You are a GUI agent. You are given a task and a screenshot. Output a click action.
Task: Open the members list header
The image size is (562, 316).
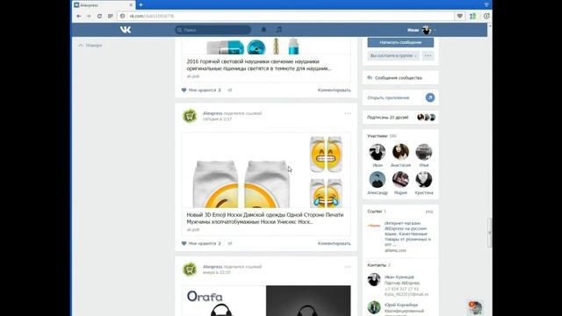tap(382, 136)
